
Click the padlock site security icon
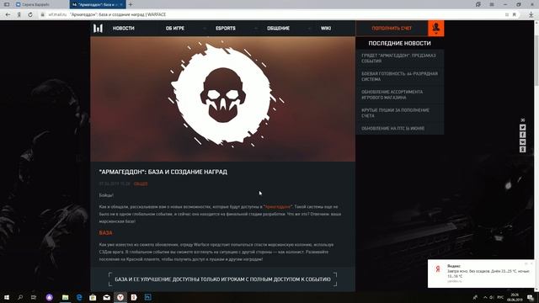tap(42, 14)
